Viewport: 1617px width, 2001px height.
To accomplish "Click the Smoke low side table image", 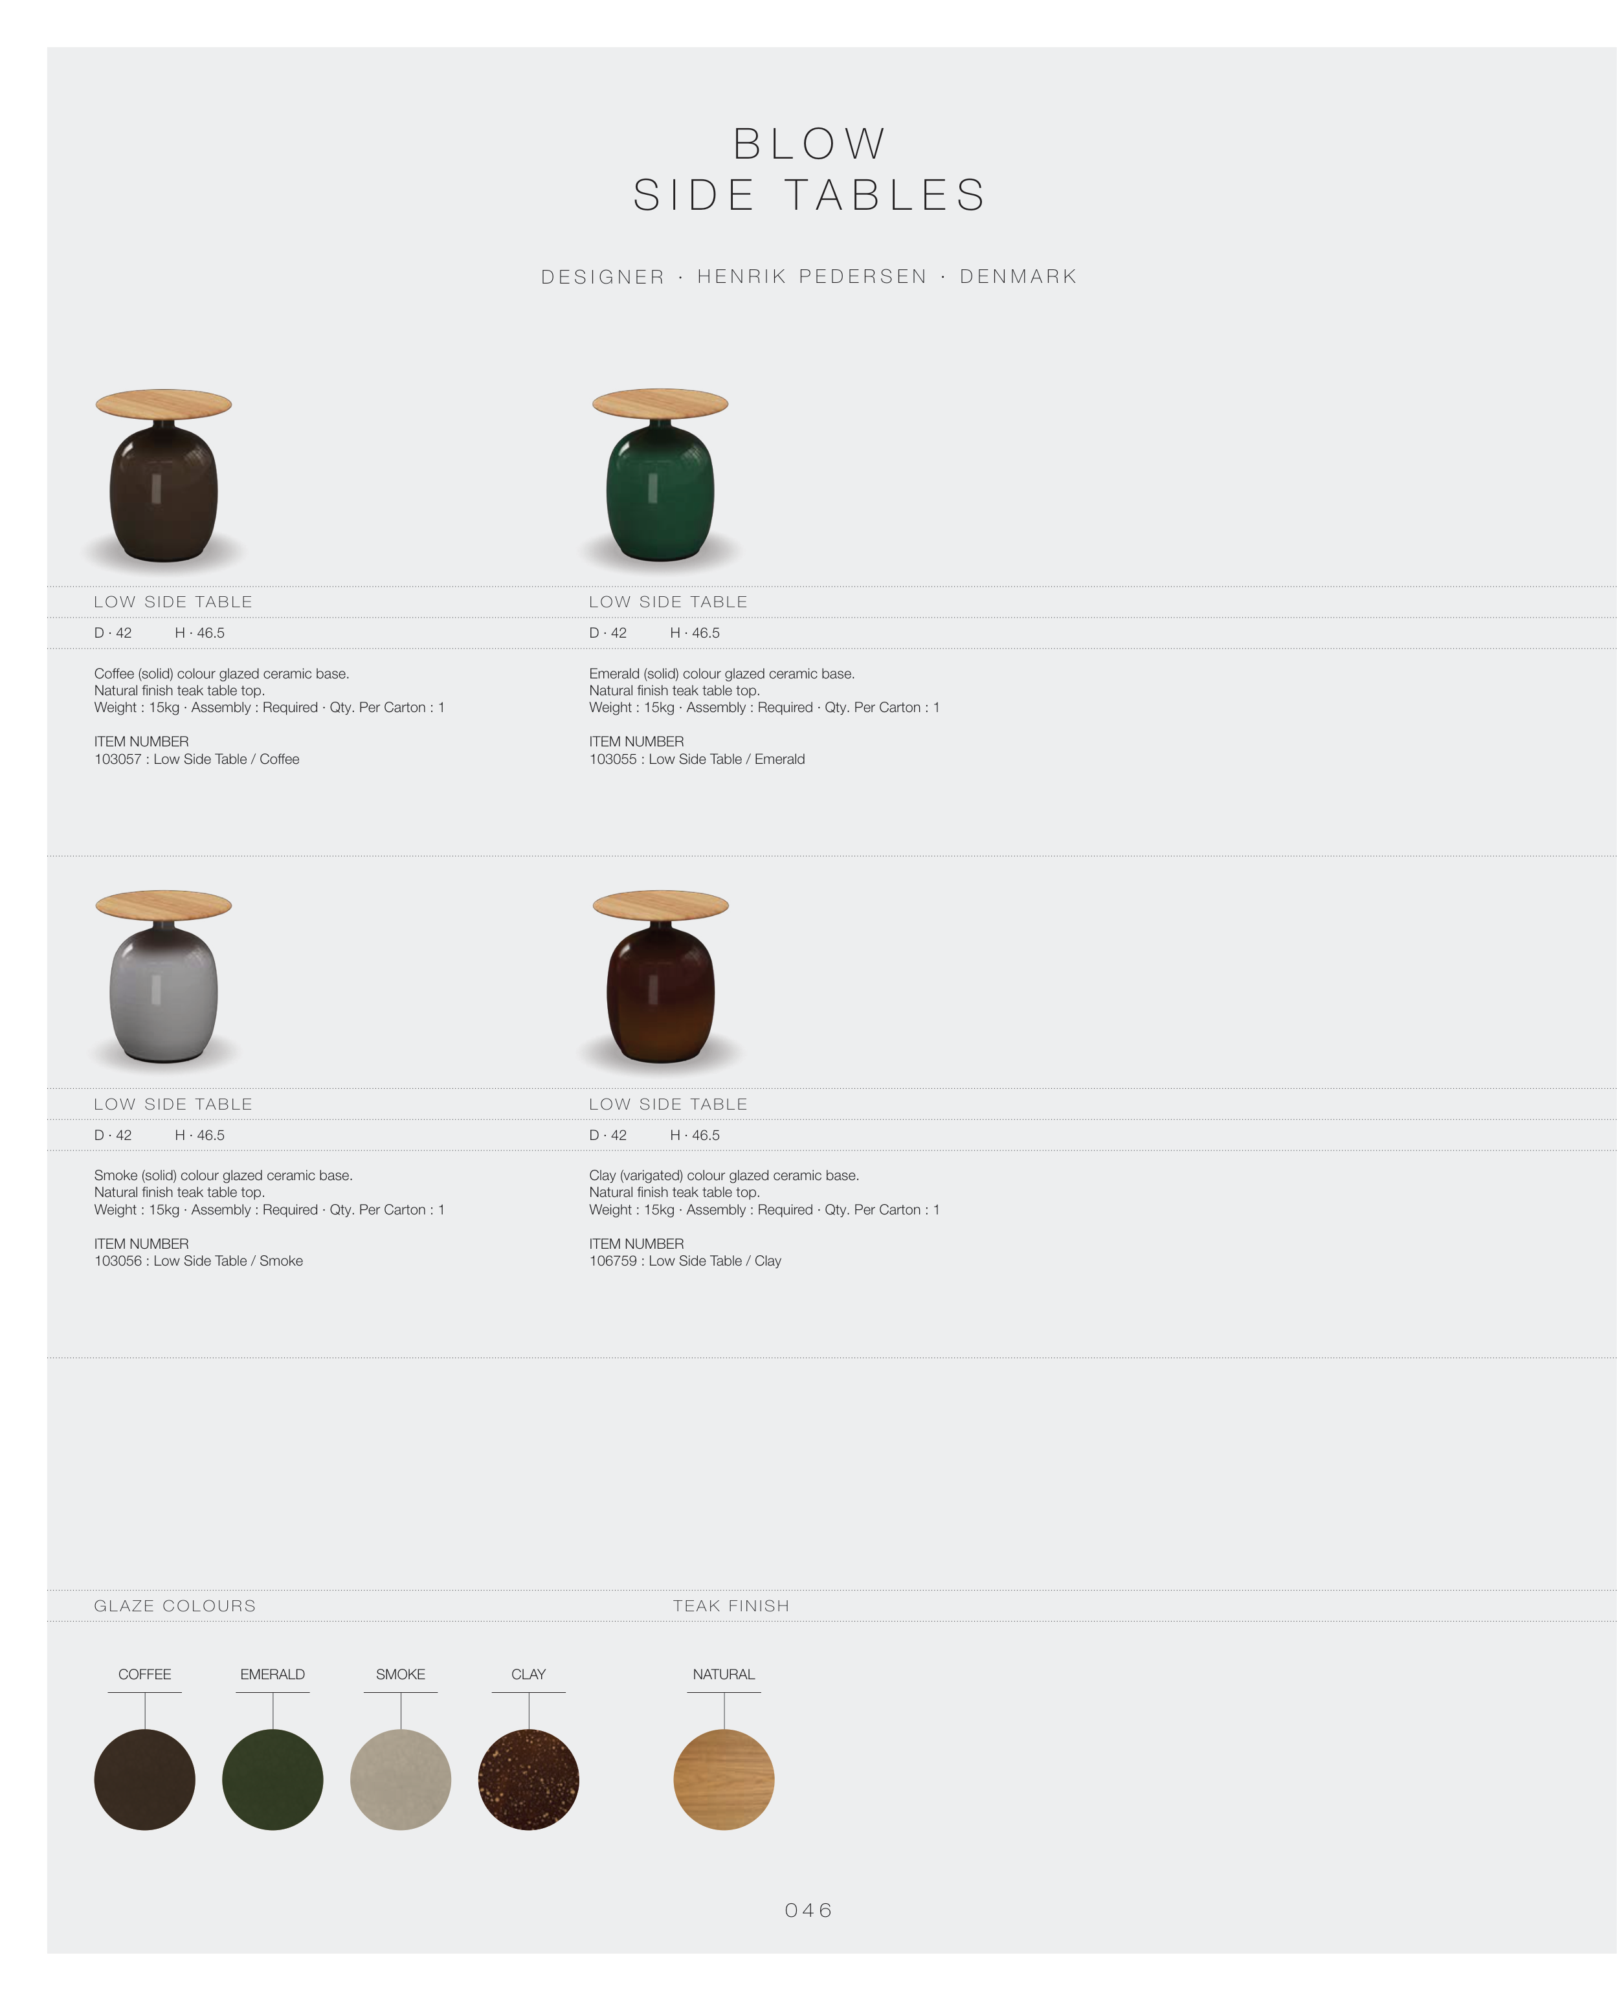I will click(164, 978).
